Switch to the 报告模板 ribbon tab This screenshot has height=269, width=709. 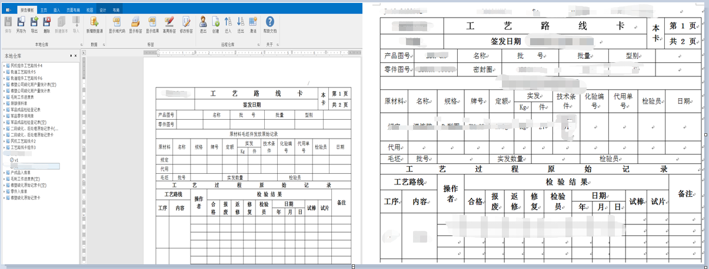27,11
